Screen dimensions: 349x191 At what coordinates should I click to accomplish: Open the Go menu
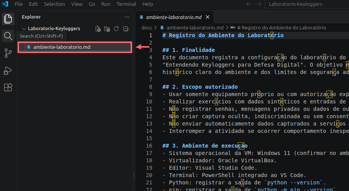point(92,4)
